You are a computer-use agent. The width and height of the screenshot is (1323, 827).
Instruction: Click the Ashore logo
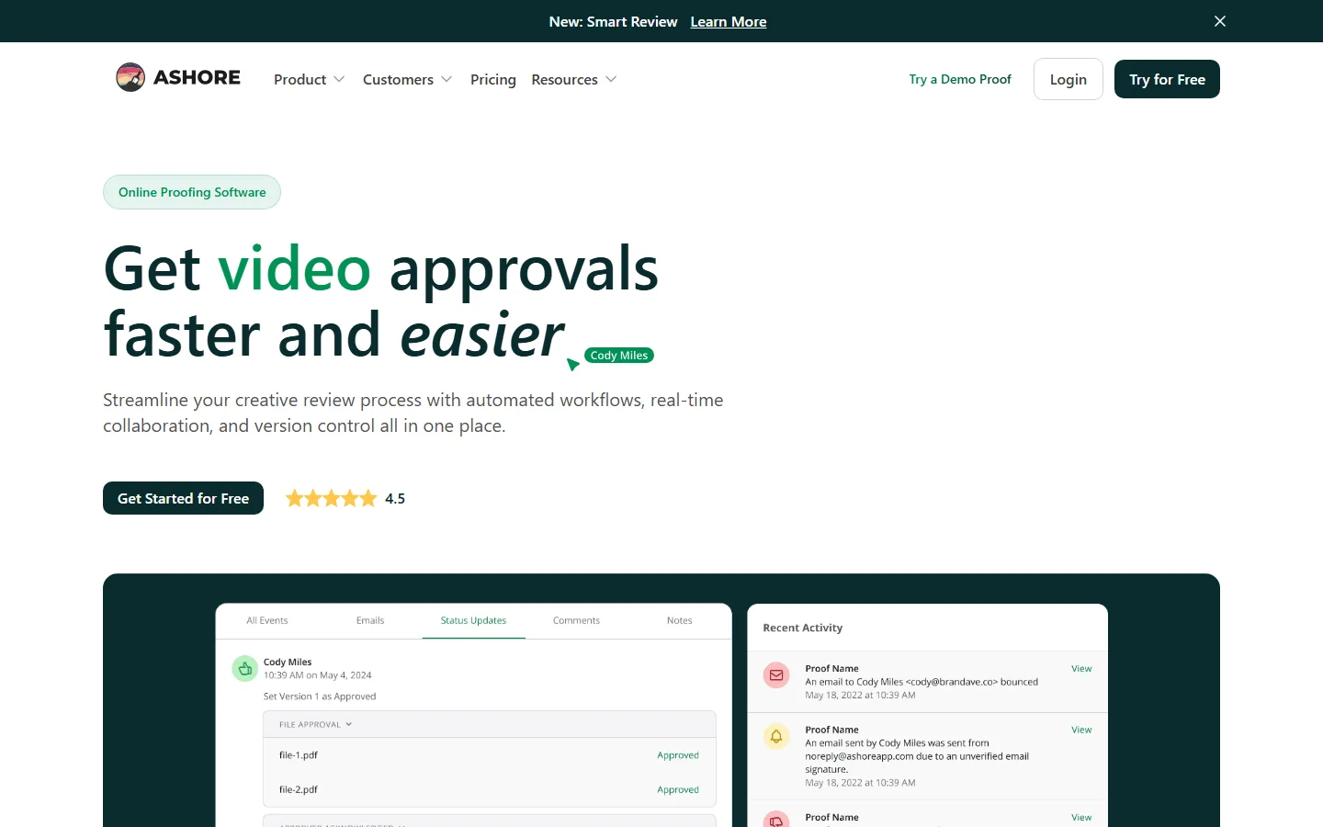[x=178, y=77]
